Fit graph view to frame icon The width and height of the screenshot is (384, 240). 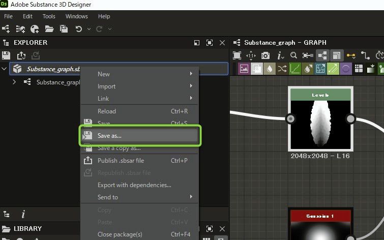coord(237,55)
